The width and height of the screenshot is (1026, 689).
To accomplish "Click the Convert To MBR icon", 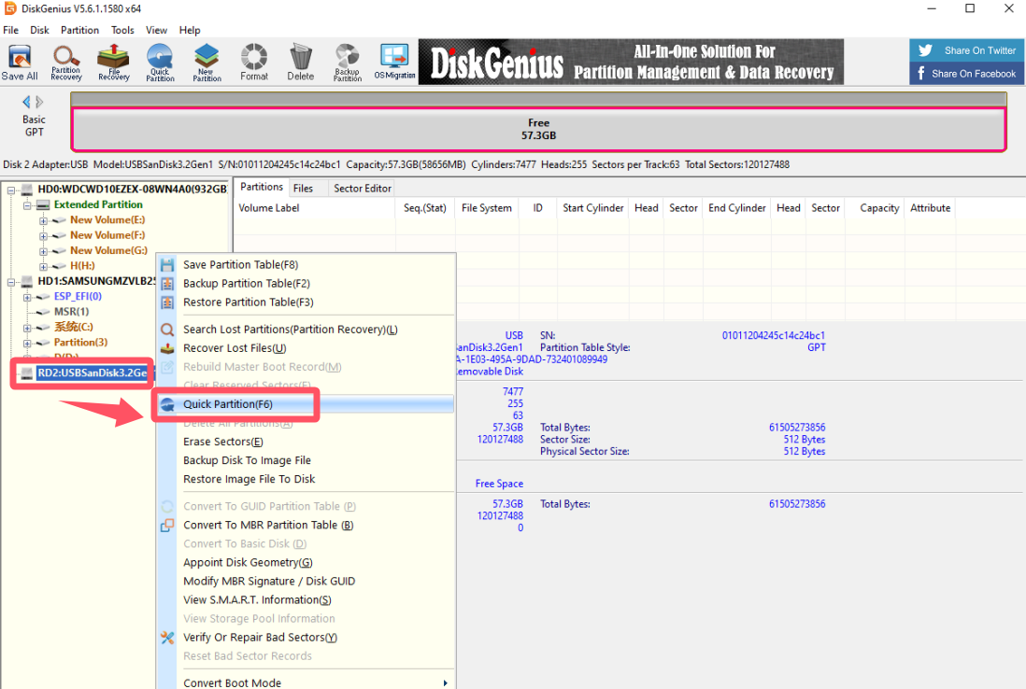I will (x=167, y=525).
